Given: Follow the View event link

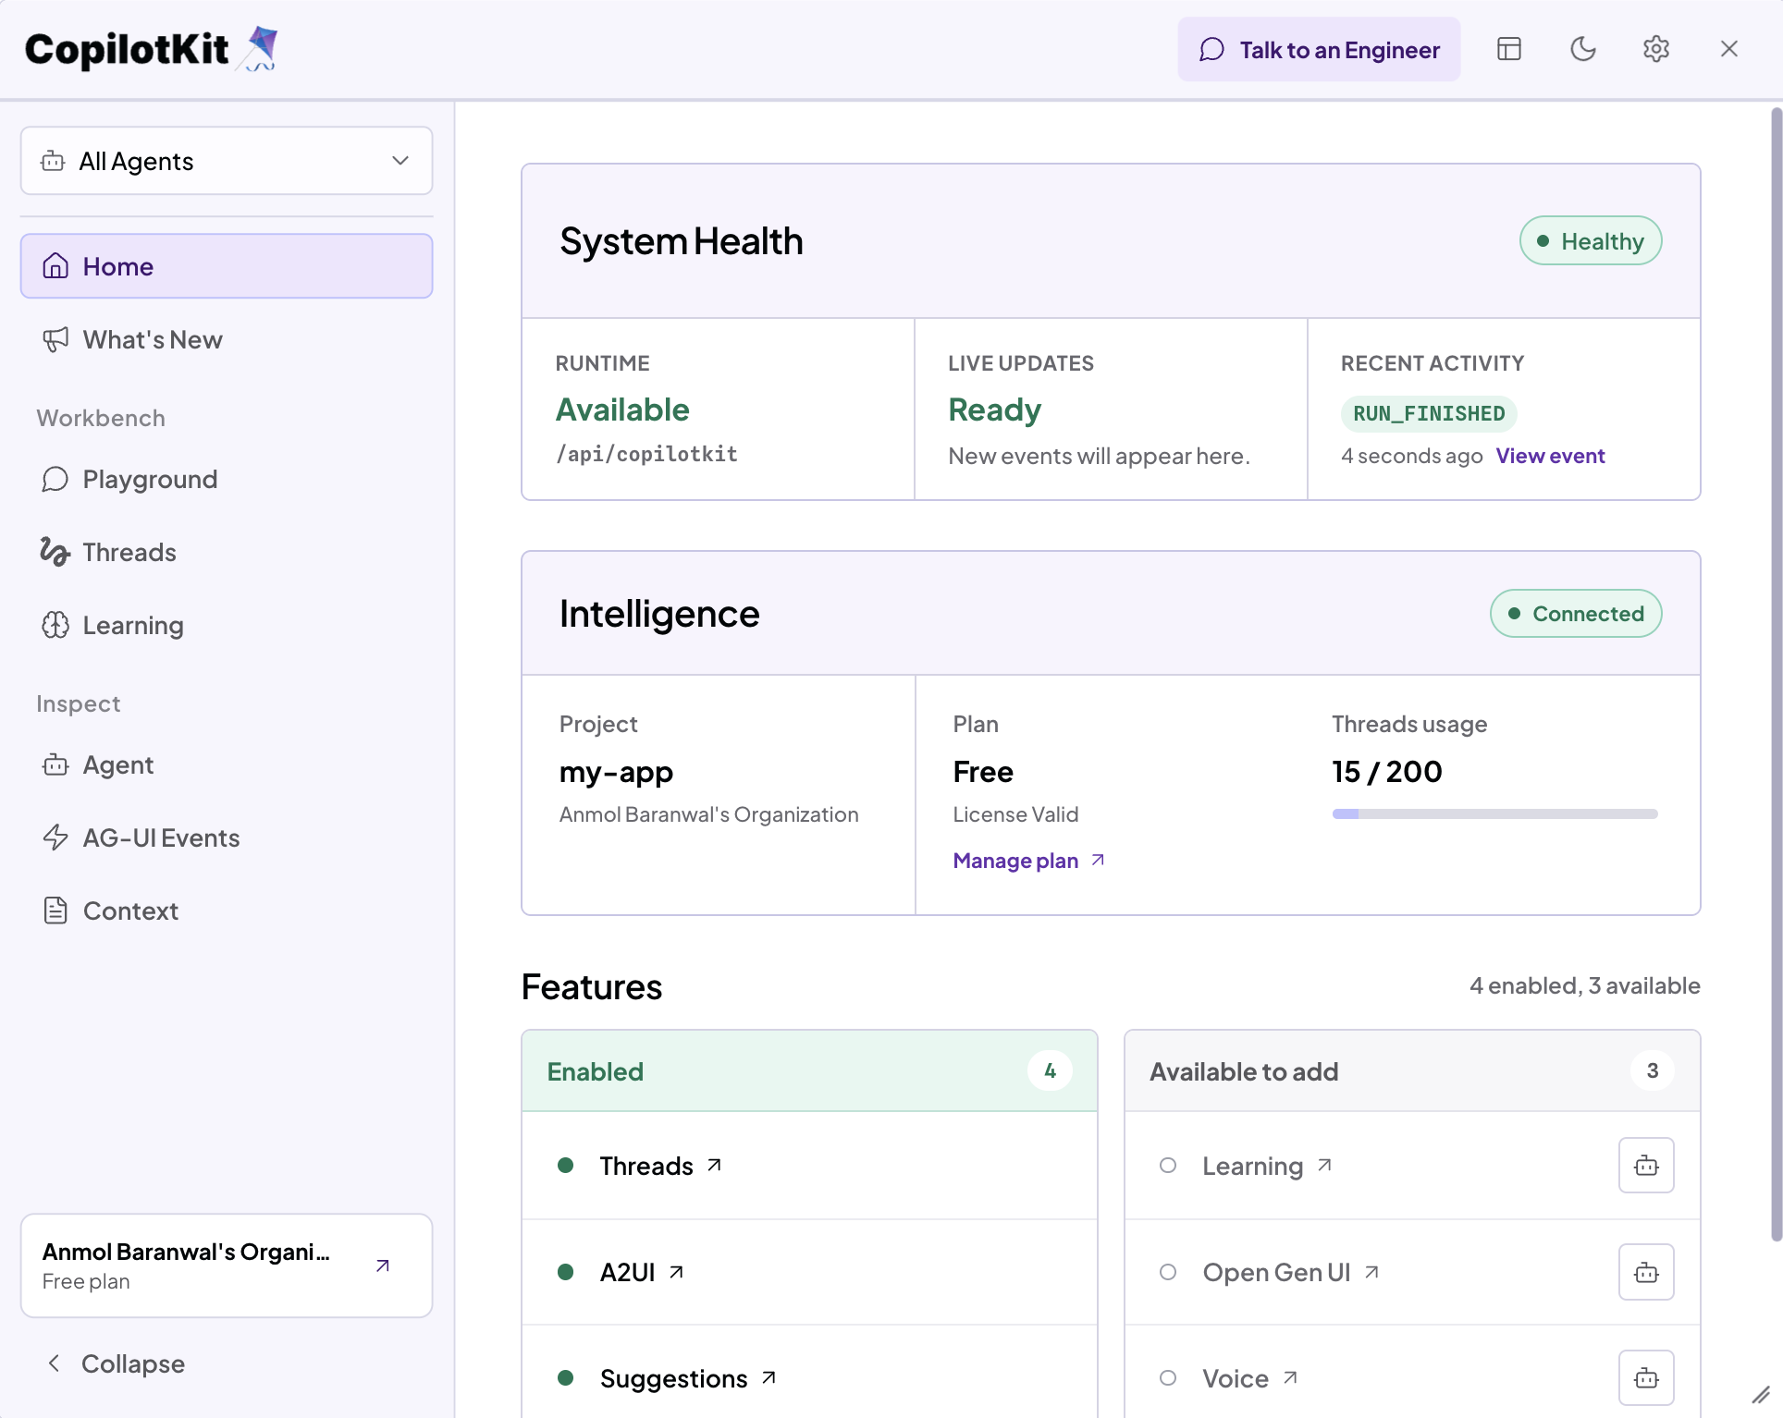Looking at the screenshot, I should click(1551, 456).
